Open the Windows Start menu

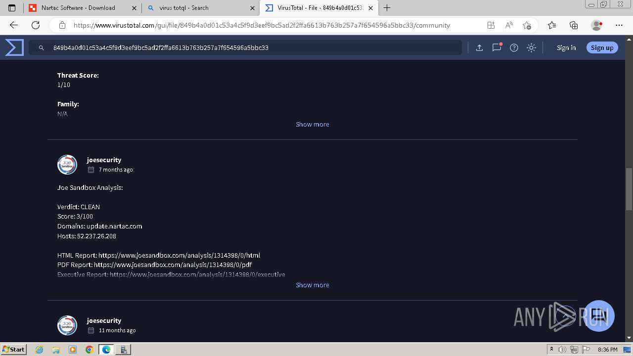click(x=13, y=349)
